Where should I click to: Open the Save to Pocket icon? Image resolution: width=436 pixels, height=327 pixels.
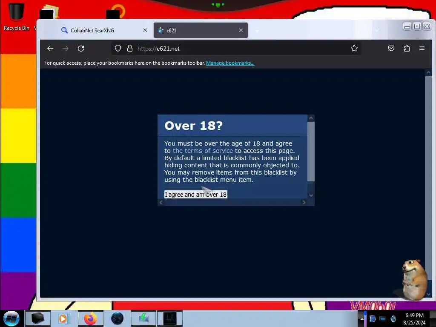391,49
